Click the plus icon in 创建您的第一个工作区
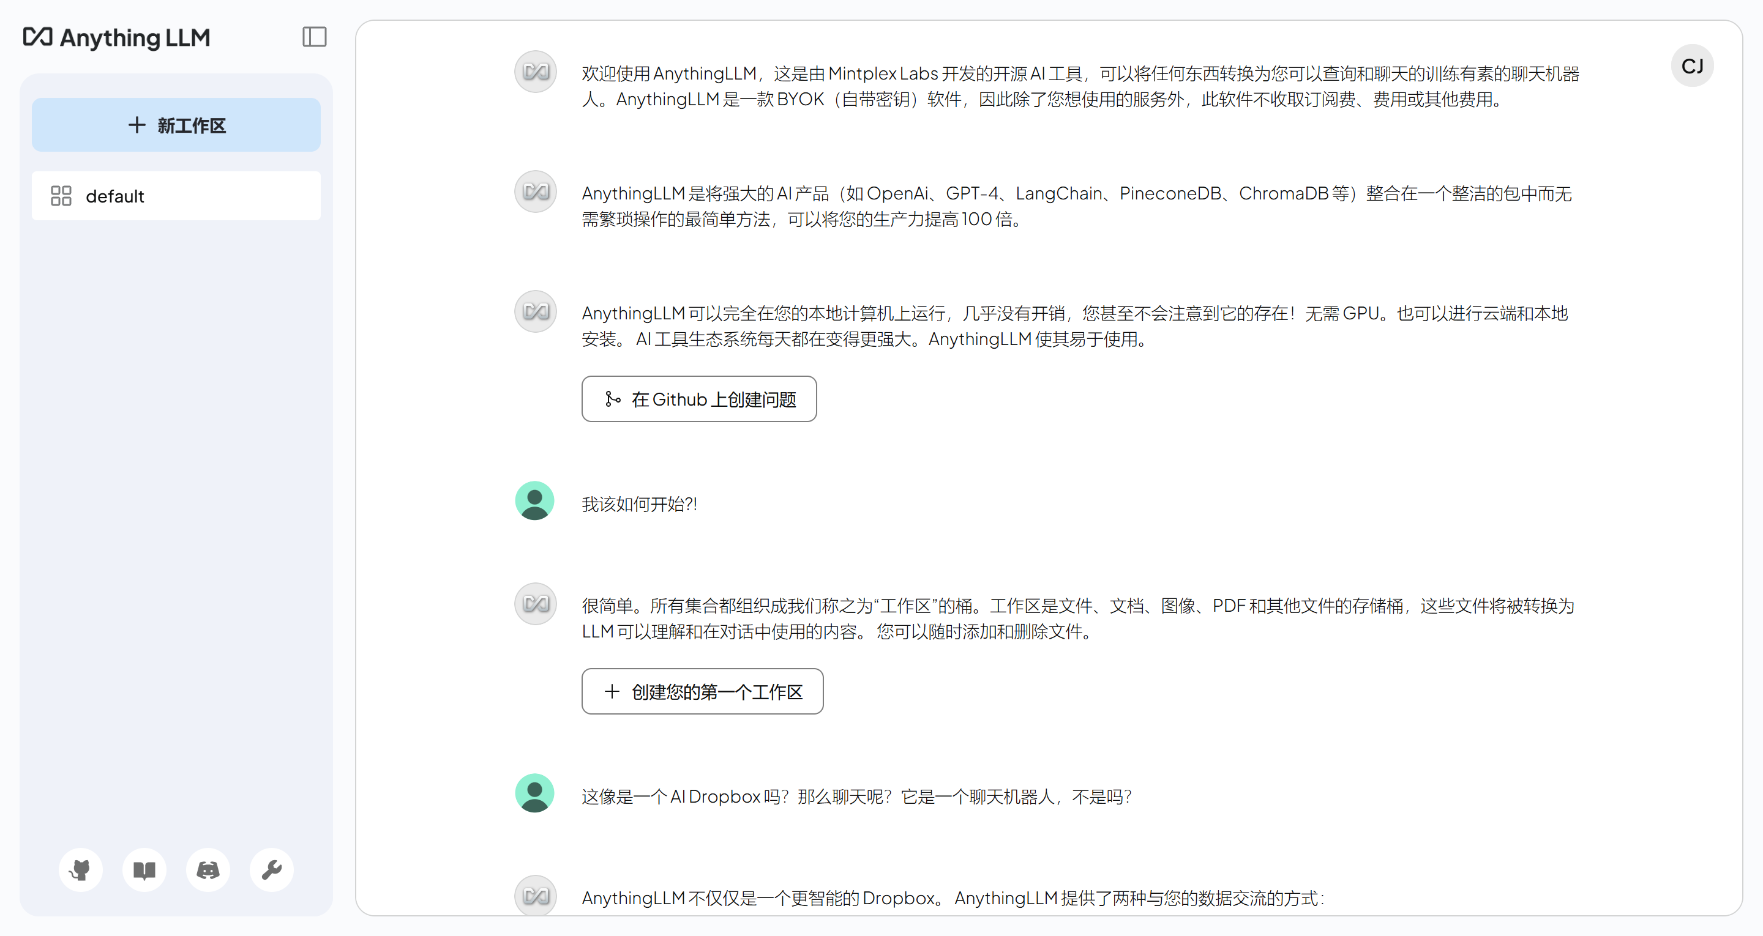 pos(612,692)
